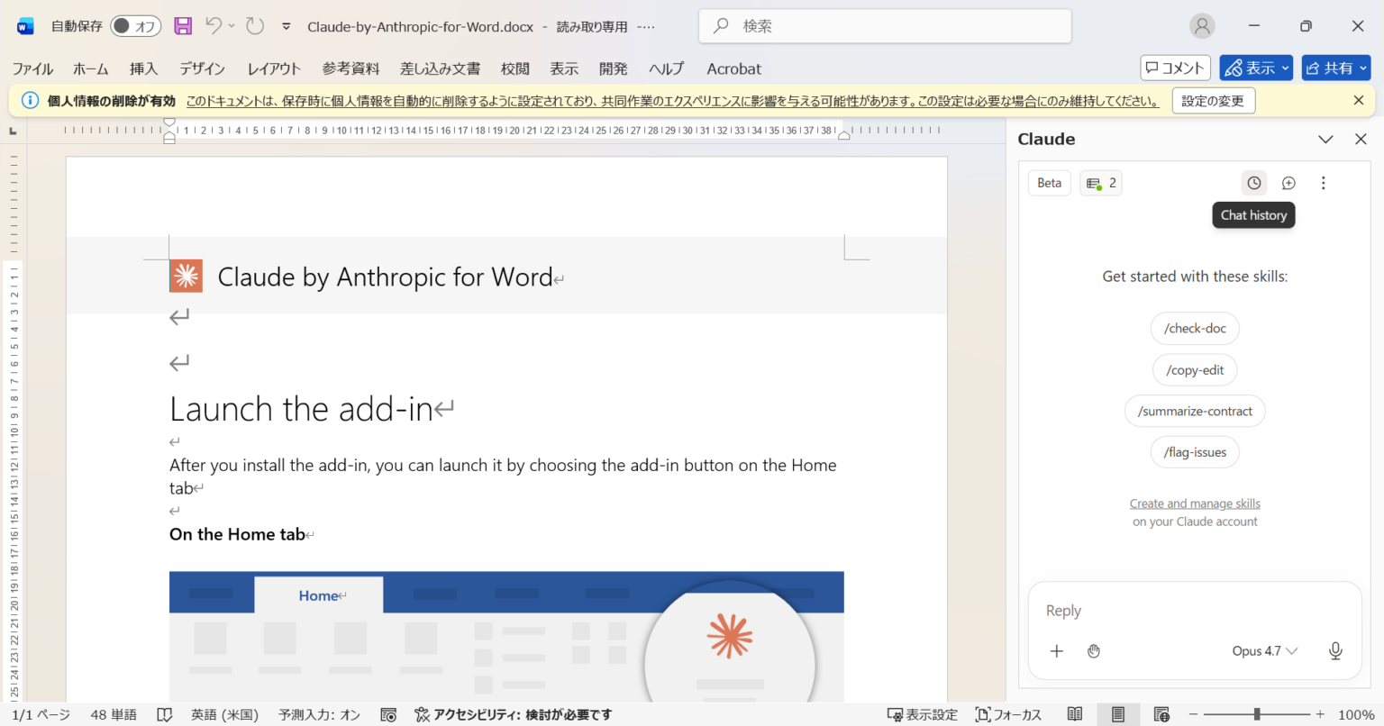
Task: Click the macro recording icon in status bar
Action: tap(388, 714)
